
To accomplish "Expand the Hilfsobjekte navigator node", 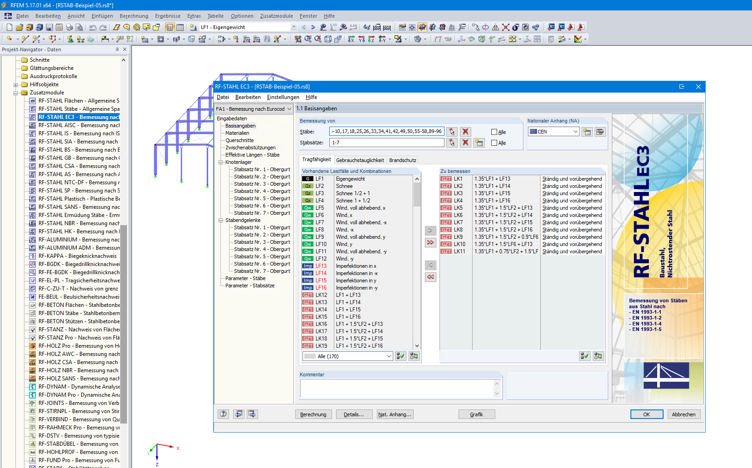I will tap(16, 84).
